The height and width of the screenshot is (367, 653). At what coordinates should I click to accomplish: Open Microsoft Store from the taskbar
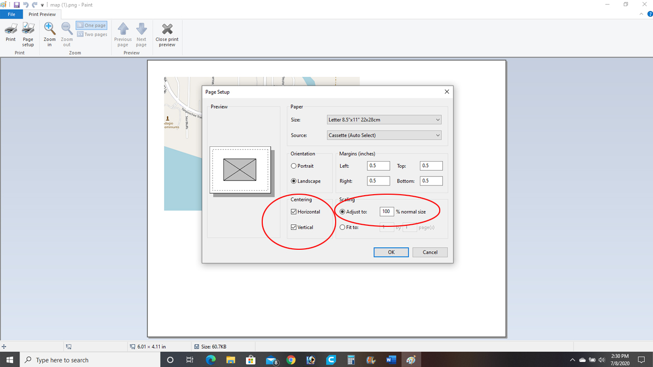pos(250,360)
